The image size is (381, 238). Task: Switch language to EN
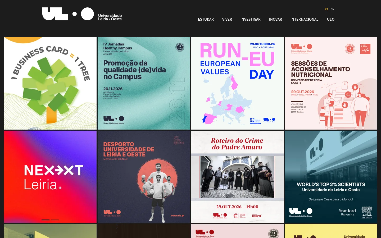click(x=333, y=9)
